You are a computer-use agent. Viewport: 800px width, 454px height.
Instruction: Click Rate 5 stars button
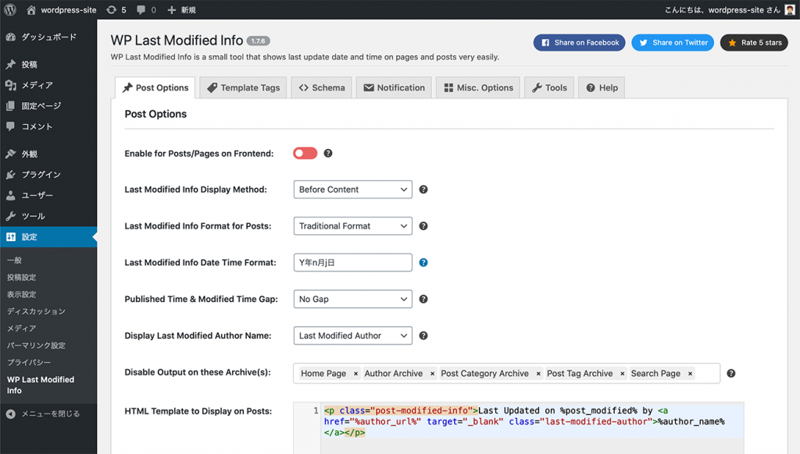point(754,43)
